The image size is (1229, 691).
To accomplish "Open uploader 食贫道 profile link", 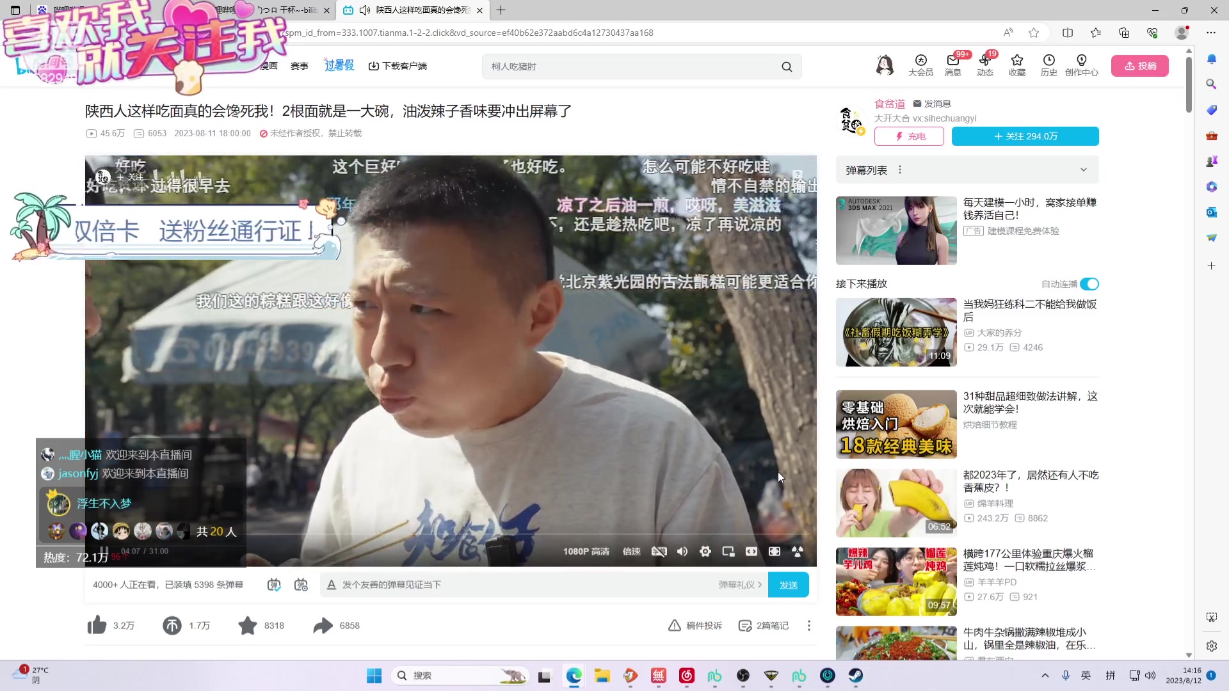I will coord(890,104).
